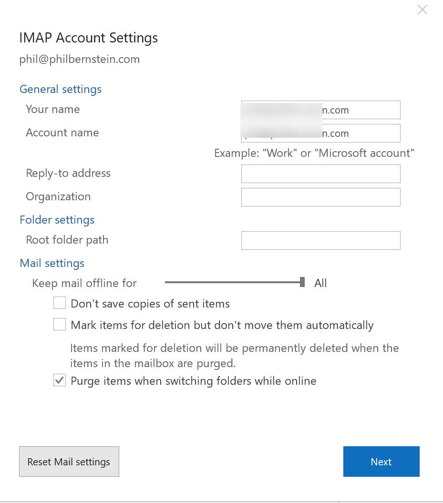Screen dimensions: 443x503
Task: Click the Next button
Action: (381, 462)
